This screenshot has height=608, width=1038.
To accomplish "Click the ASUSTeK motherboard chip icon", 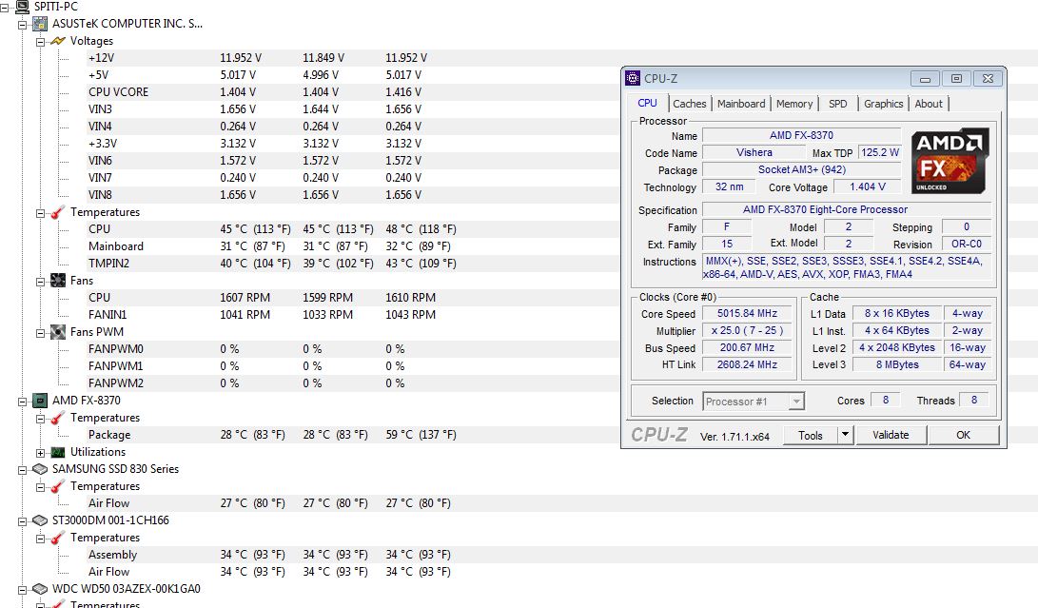I will tap(40, 24).
